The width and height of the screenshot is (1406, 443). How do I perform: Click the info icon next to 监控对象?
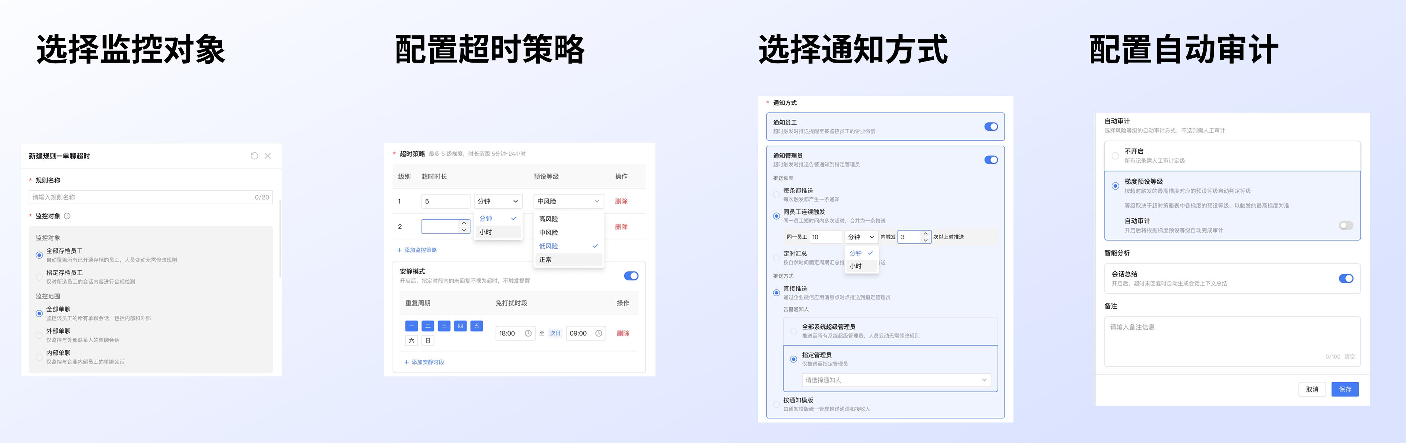tap(67, 216)
